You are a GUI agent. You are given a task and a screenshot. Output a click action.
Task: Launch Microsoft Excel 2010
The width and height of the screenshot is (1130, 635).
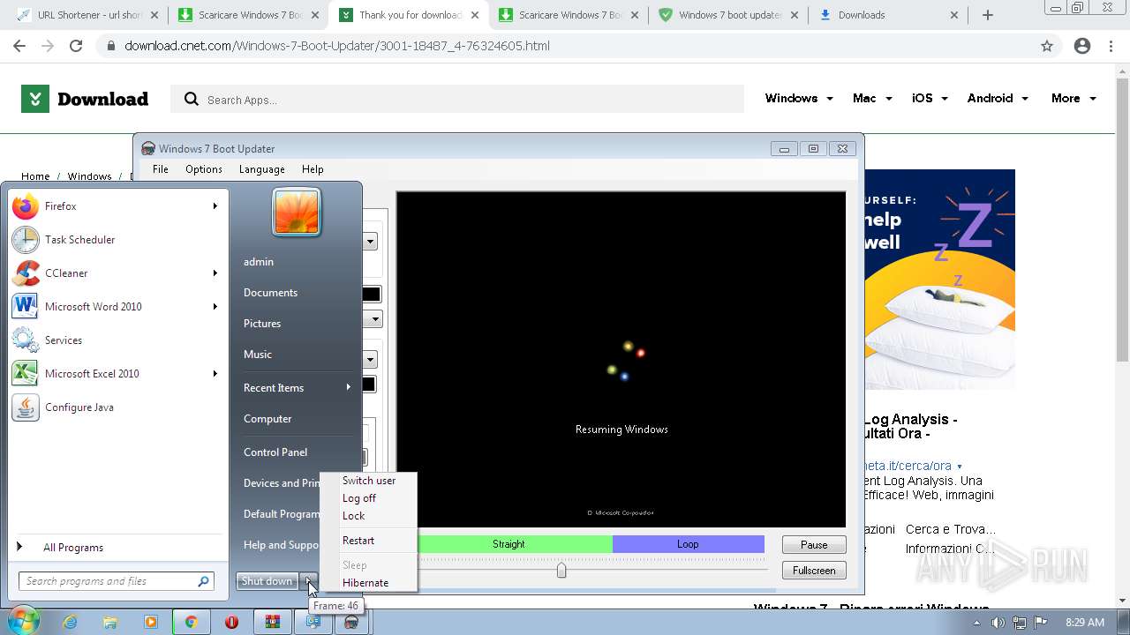pyautogui.click(x=92, y=374)
